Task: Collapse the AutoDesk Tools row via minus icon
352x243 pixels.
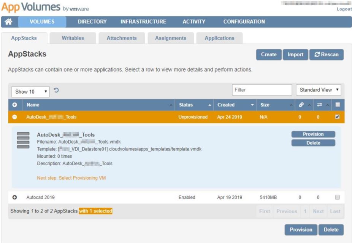Action: click(14, 117)
